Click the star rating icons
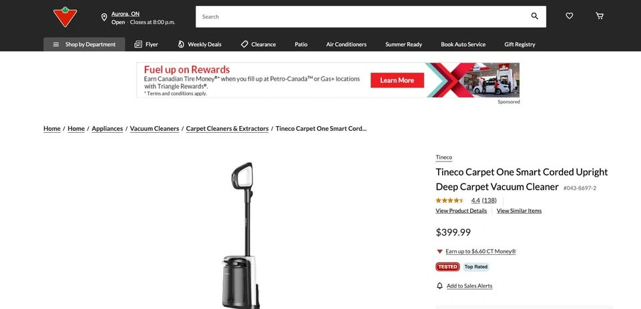Image resolution: width=641 pixels, height=309 pixels. coord(450,200)
